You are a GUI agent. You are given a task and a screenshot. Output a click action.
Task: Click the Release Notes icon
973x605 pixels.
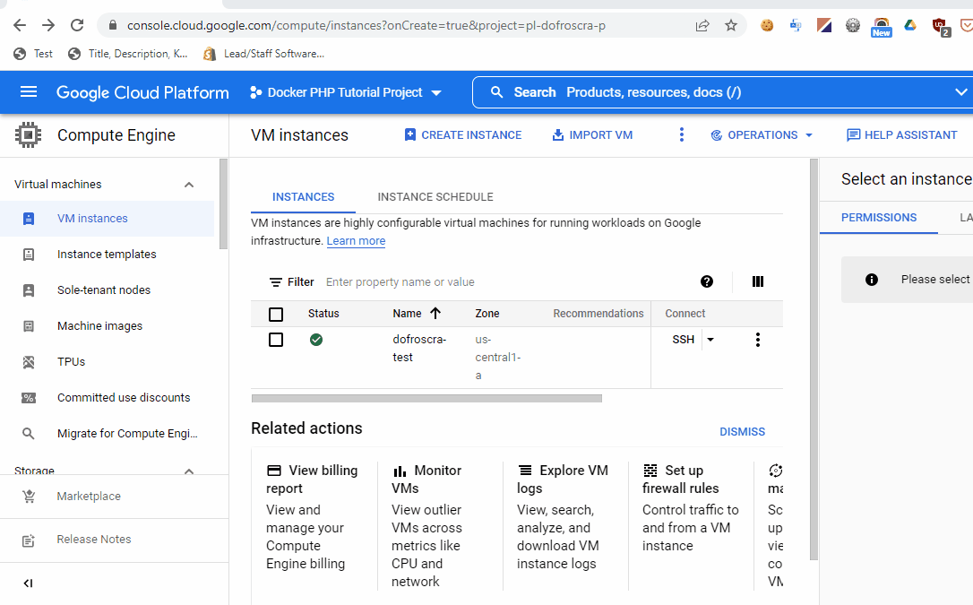pos(29,540)
